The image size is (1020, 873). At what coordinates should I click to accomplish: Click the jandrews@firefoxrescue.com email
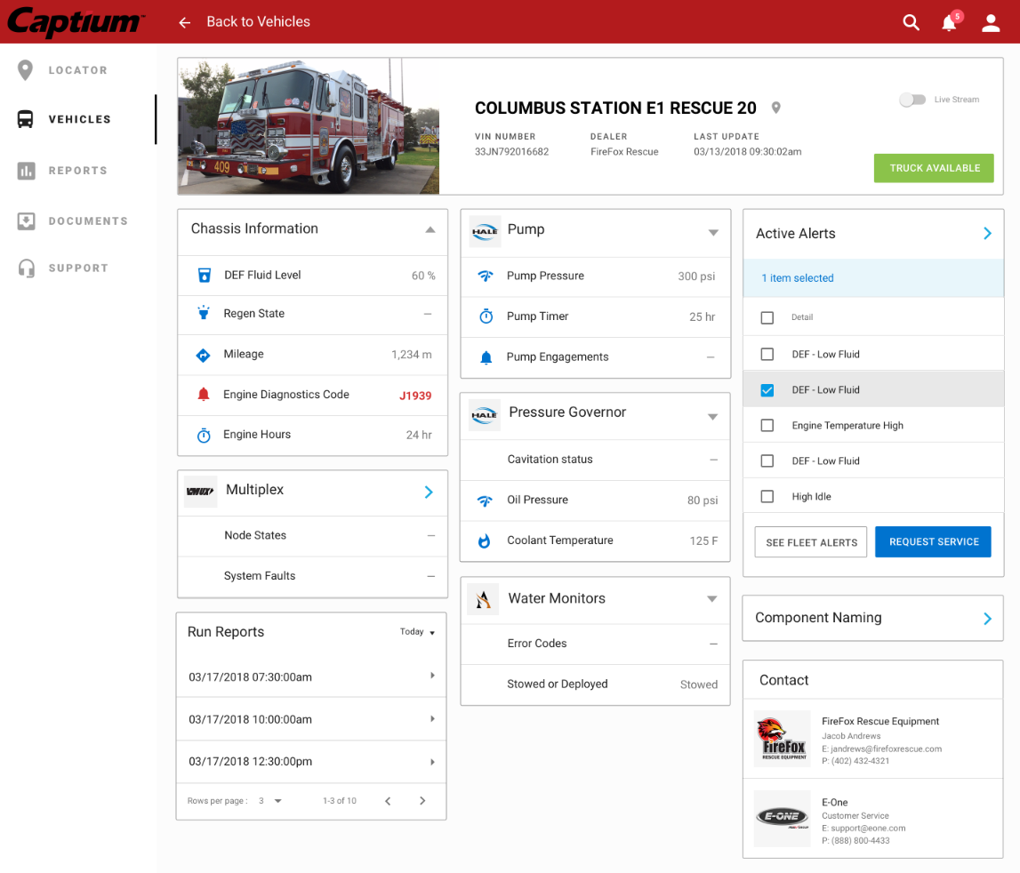[x=886, y=749]
